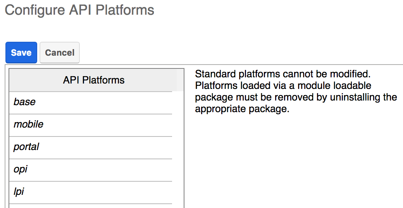Image resolution: width=403 pixels, height=208 pixels.
Task: Click the 'Platforms loaded via a module' line
Action: pos(283,85)
